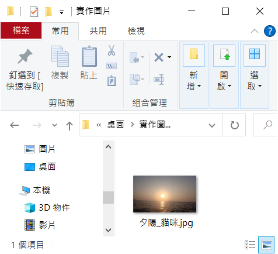Image resolution: width=278 pixels, height=254 pixels.
Task: Click the Paste clipboard icon
Action: tap(89, 56)
